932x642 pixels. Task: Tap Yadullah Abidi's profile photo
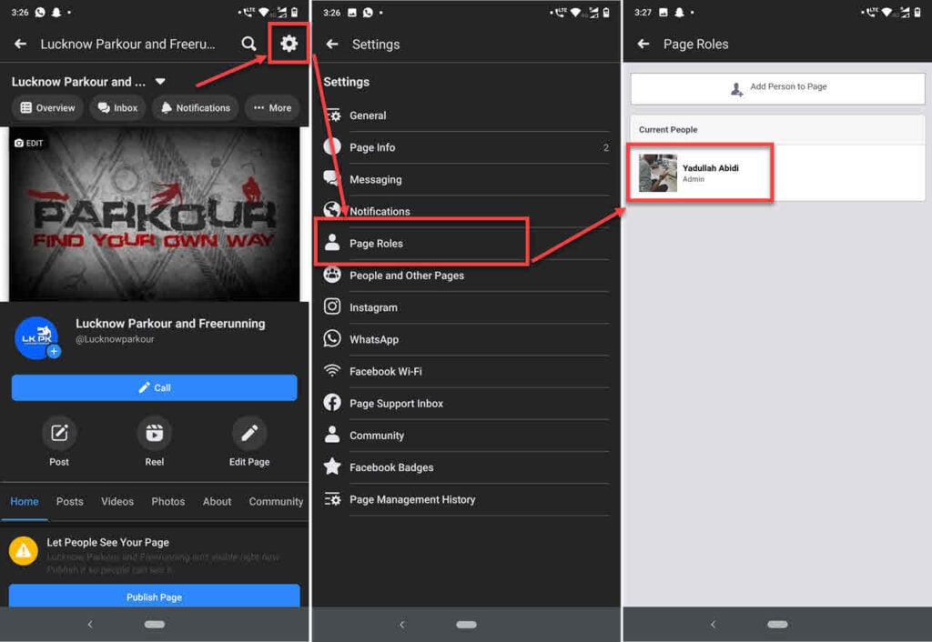pyautogui.click(x=657, y=173)
